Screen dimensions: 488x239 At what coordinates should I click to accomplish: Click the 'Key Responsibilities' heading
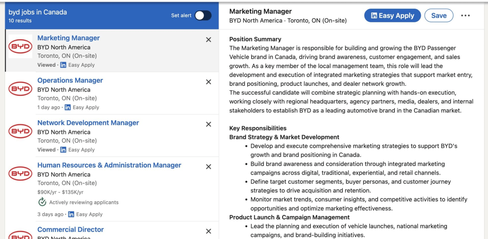coord(258,128)
